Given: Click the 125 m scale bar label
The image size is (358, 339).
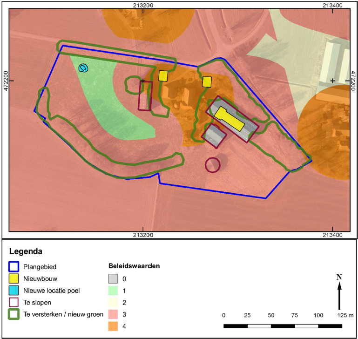Looking at the screenshot, I should pyautogui.click(x=345, y=315).
